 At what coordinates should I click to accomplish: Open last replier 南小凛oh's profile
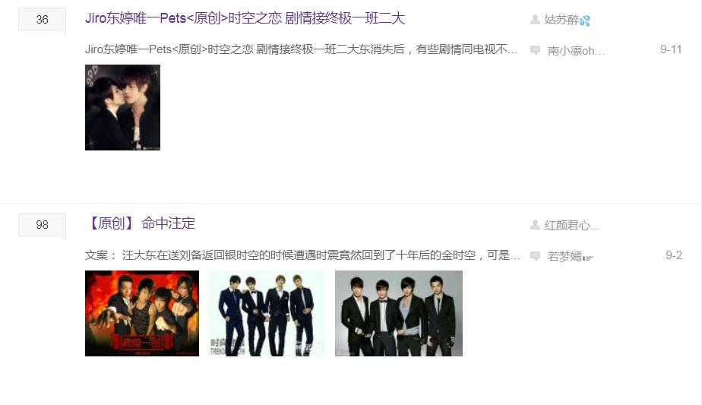(576, 51)
